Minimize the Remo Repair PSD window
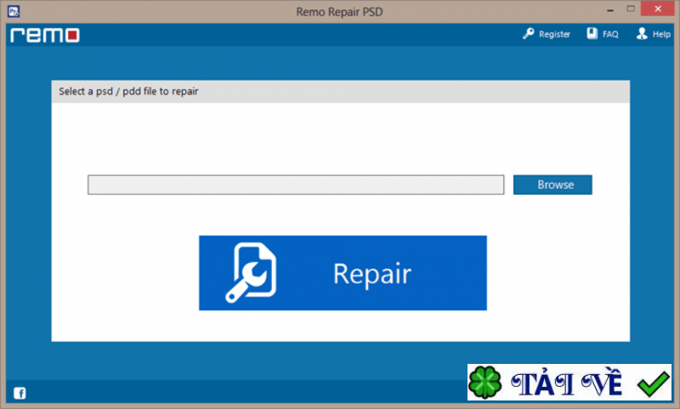The height and width of the screenshot is (409, 680). click(610, 9)
